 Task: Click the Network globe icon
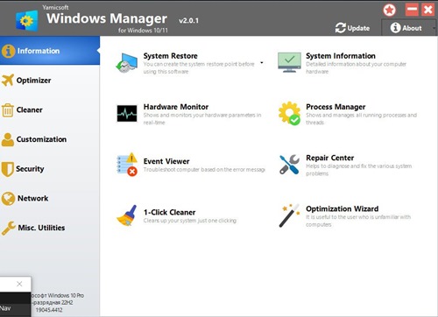coord(8,199)
